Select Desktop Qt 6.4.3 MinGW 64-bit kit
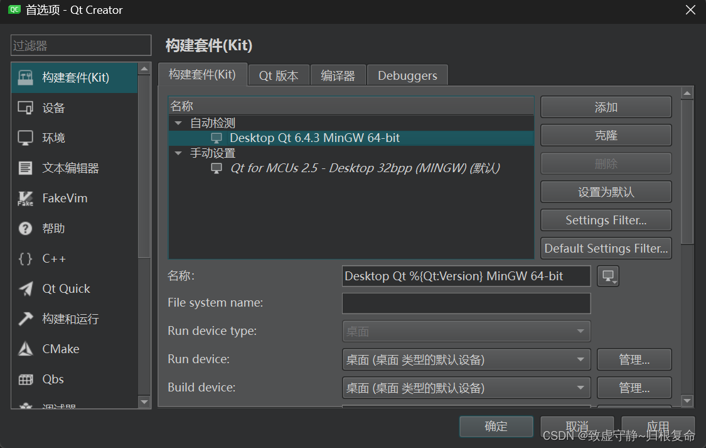 351,138
